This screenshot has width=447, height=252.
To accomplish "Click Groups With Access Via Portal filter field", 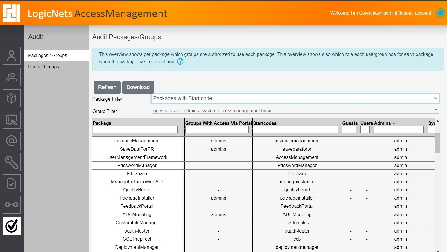I will [x=217, y=129].
